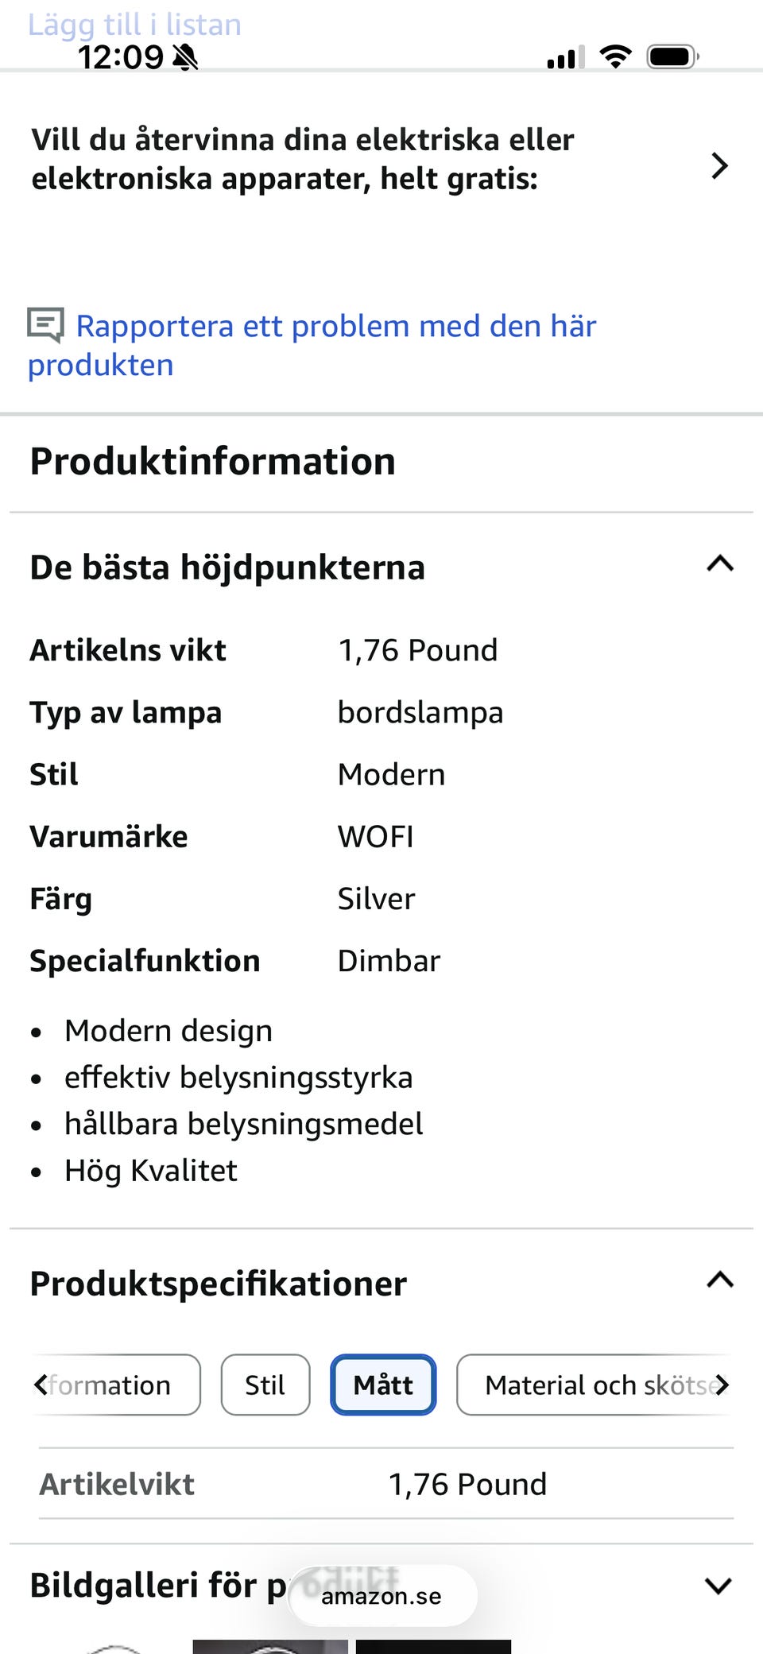Open the electronics recycling information text
Viewport: 763px width, 1654px height.
click(302, 159)
